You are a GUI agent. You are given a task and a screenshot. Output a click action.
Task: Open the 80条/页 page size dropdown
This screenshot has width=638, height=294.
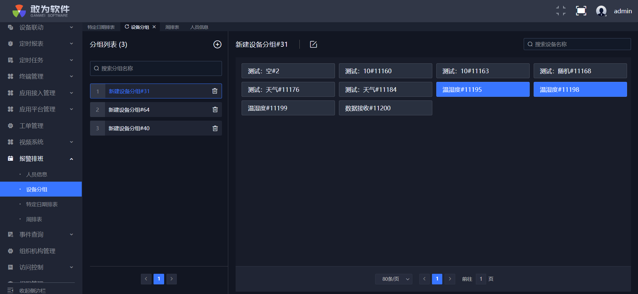(394, 279)
